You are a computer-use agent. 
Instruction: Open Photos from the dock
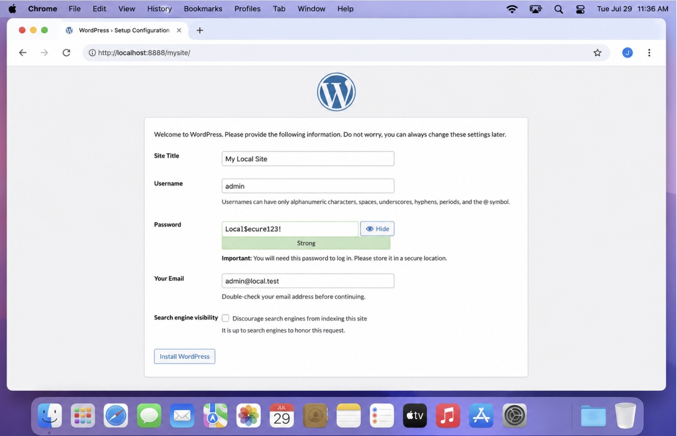(x=248, y=416)
